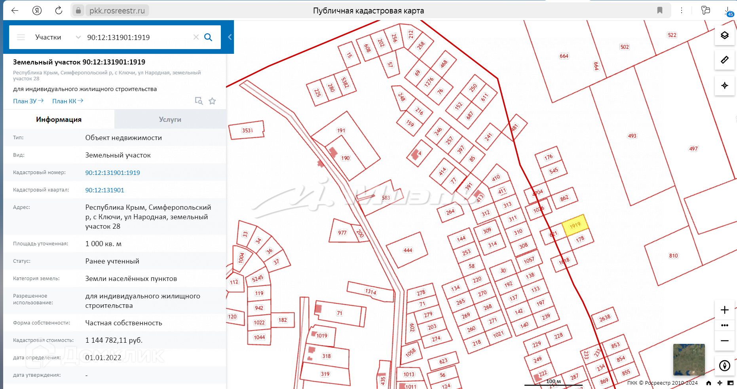Open the hamburger menu in the search bar
737x389 pixels.
click(x=21, y=37)
